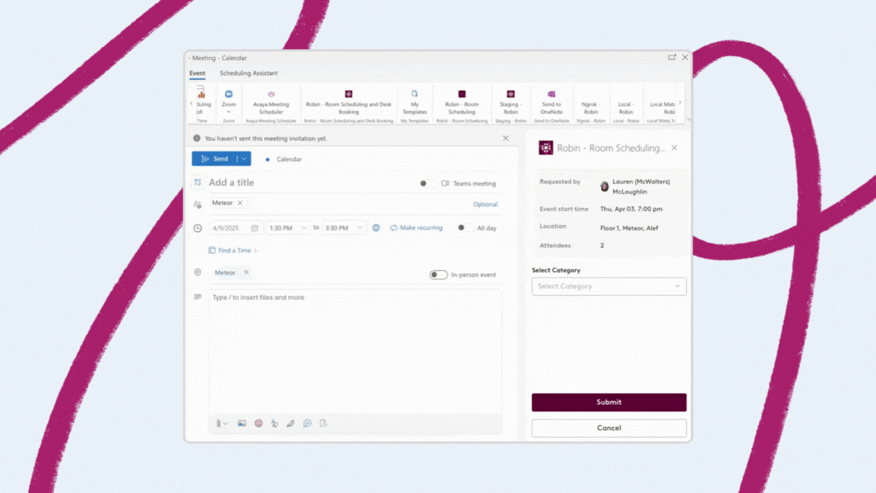The height and width of the screenshot is (493, 876).
Task: Switch to the Event tab
Action: (x=197, y=73)
